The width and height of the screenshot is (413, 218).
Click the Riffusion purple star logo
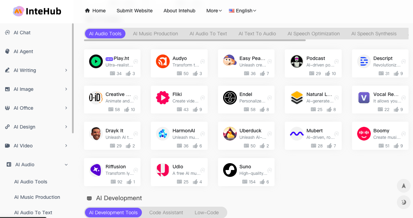[96, 170]
